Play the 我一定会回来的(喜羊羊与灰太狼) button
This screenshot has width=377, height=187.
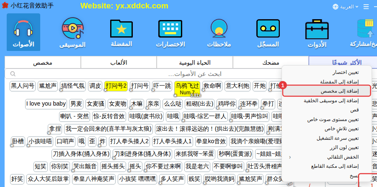point(108,129)
